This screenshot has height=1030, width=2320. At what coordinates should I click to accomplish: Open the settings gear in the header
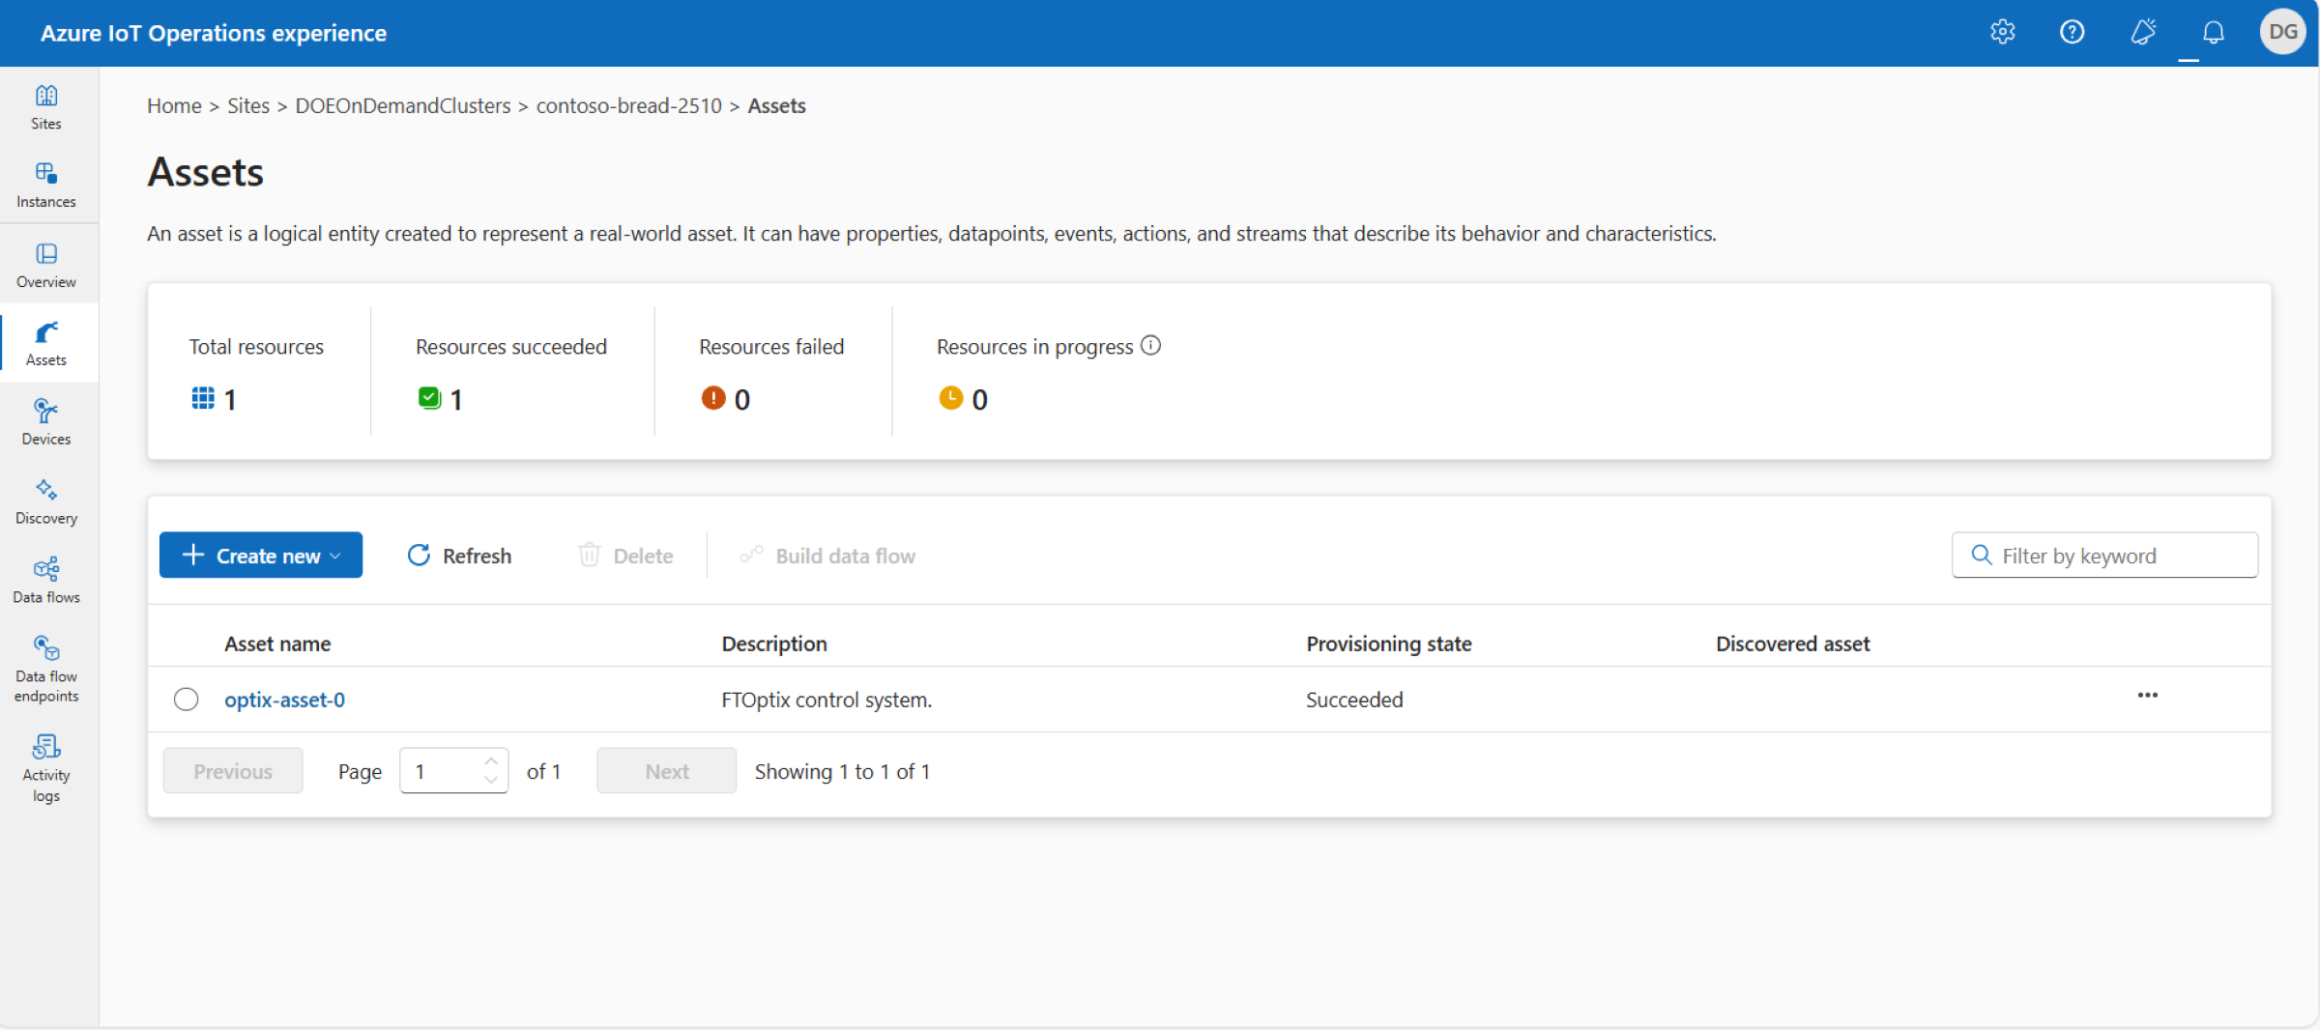[x=2003, y=32]
